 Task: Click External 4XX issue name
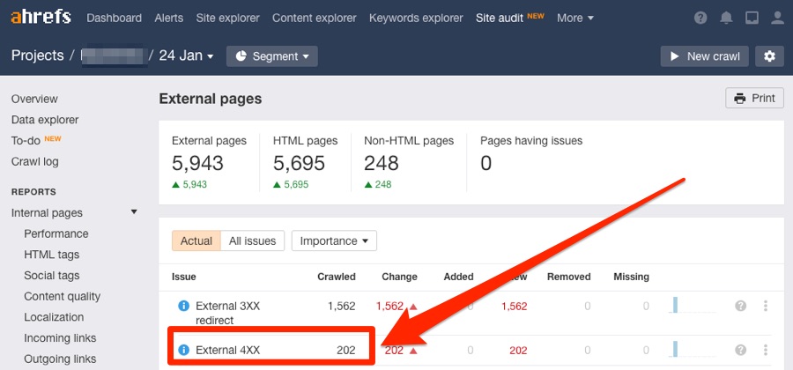(227, 350)
